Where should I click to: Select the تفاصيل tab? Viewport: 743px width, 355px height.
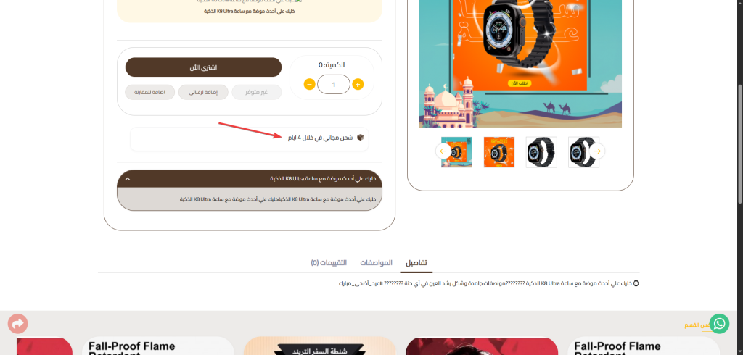pyautogui.click(x=416, y=263)
